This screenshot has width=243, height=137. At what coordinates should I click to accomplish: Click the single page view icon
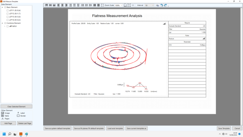125,5
